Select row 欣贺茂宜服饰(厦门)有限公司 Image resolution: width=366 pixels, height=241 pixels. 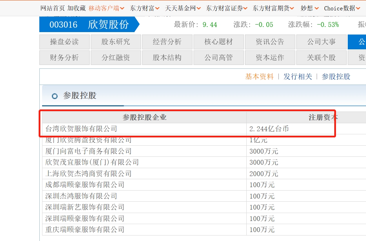[204, 162]
